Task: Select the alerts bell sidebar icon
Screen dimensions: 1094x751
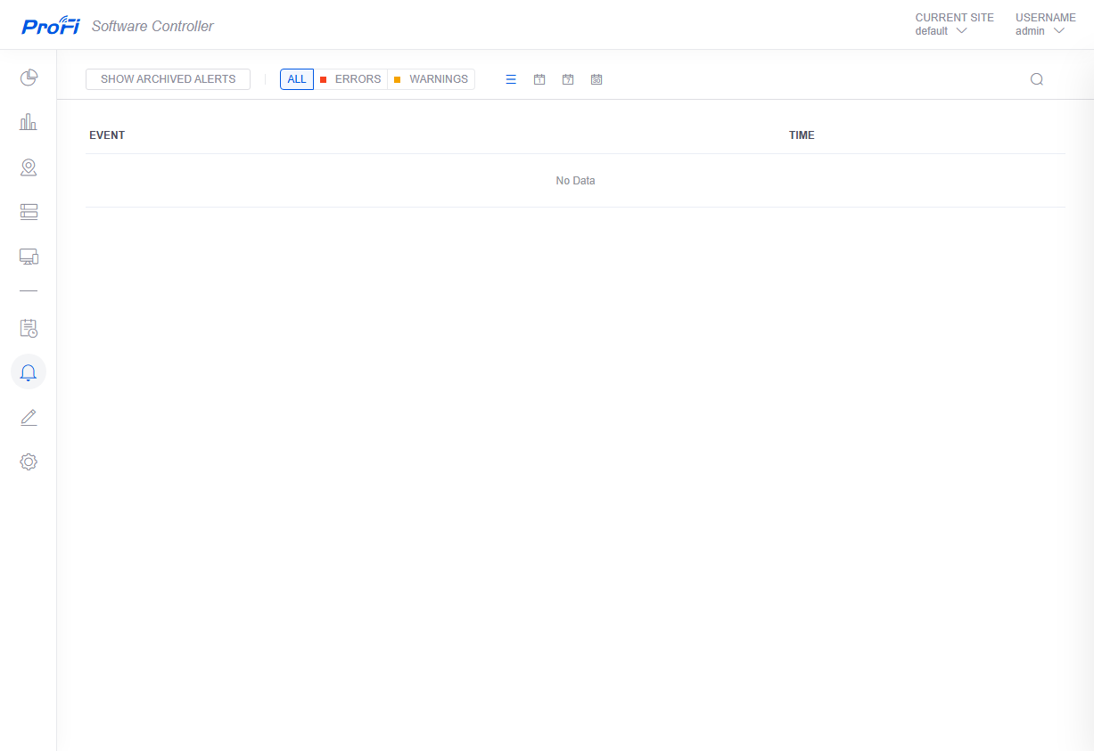Action: point(29,372)
